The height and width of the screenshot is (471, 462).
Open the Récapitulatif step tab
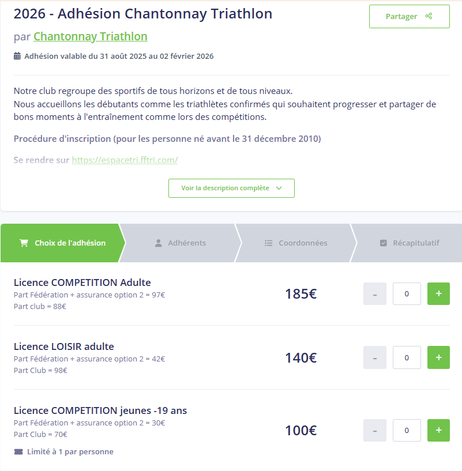click(x=409, y=243)
